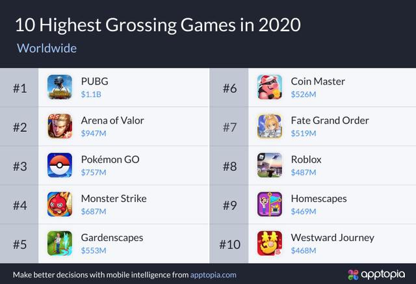Click the #10 rank label
The width and height of the screenshot is (416, 284).
[229, 244]
